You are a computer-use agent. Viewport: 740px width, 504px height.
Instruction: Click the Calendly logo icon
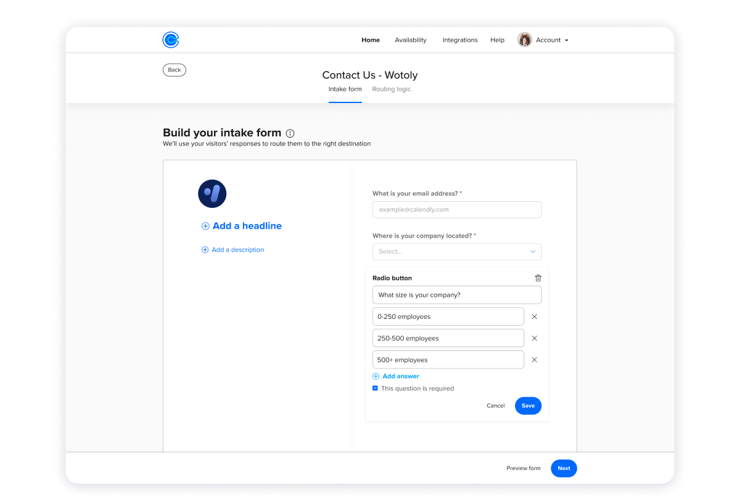point(171,40)
